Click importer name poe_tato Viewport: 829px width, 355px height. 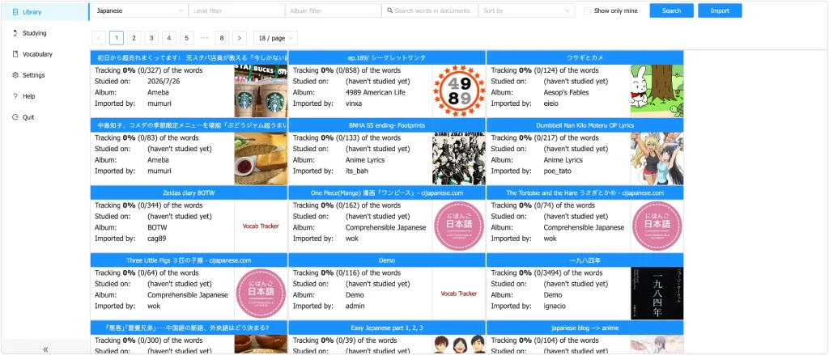point(557,171)
